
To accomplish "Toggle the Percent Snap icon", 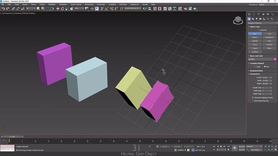I will tap(112, 9).
